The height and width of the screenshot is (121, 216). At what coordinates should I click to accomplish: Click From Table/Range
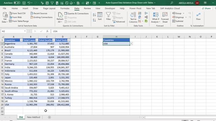click(x=19, y=21)
